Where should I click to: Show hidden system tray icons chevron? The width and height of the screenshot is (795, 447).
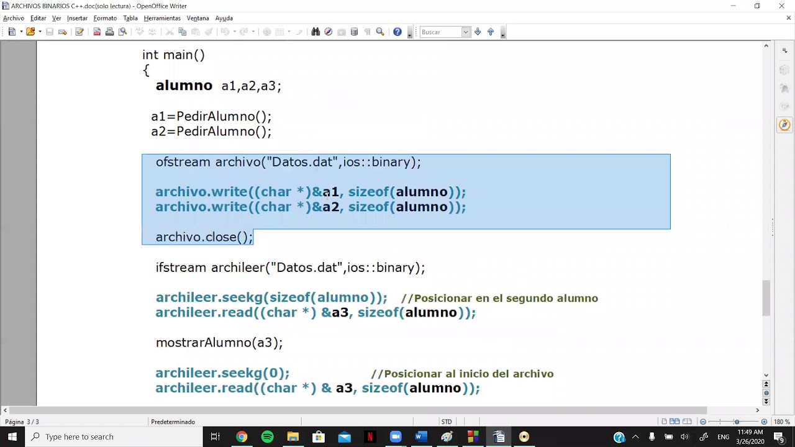pyautogui.click(x=635, y=436)
